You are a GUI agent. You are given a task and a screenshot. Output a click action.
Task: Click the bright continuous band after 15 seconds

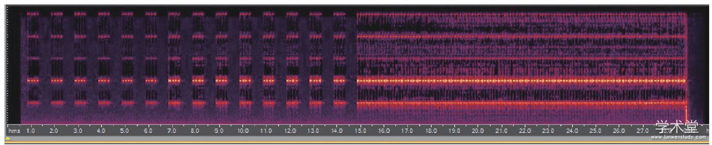tap(521, 81)
